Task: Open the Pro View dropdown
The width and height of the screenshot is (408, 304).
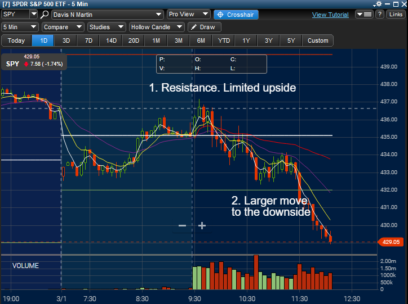Action: (x=188, y=14)
